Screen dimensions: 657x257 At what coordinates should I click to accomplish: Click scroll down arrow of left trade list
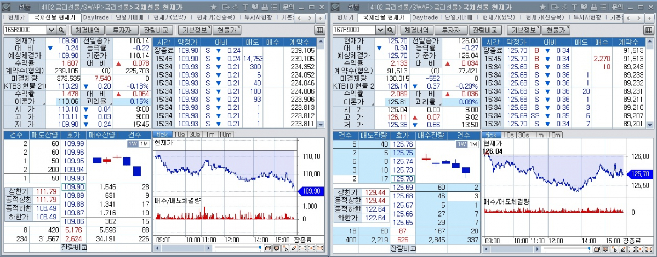coord(321,125)
